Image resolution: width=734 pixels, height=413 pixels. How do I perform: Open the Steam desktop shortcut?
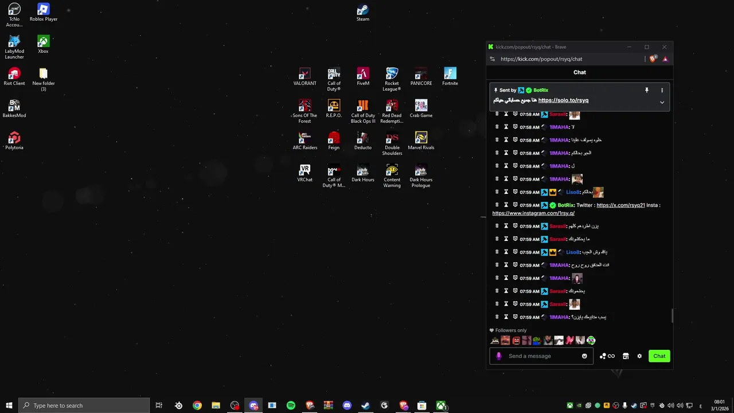click(362, 13)
